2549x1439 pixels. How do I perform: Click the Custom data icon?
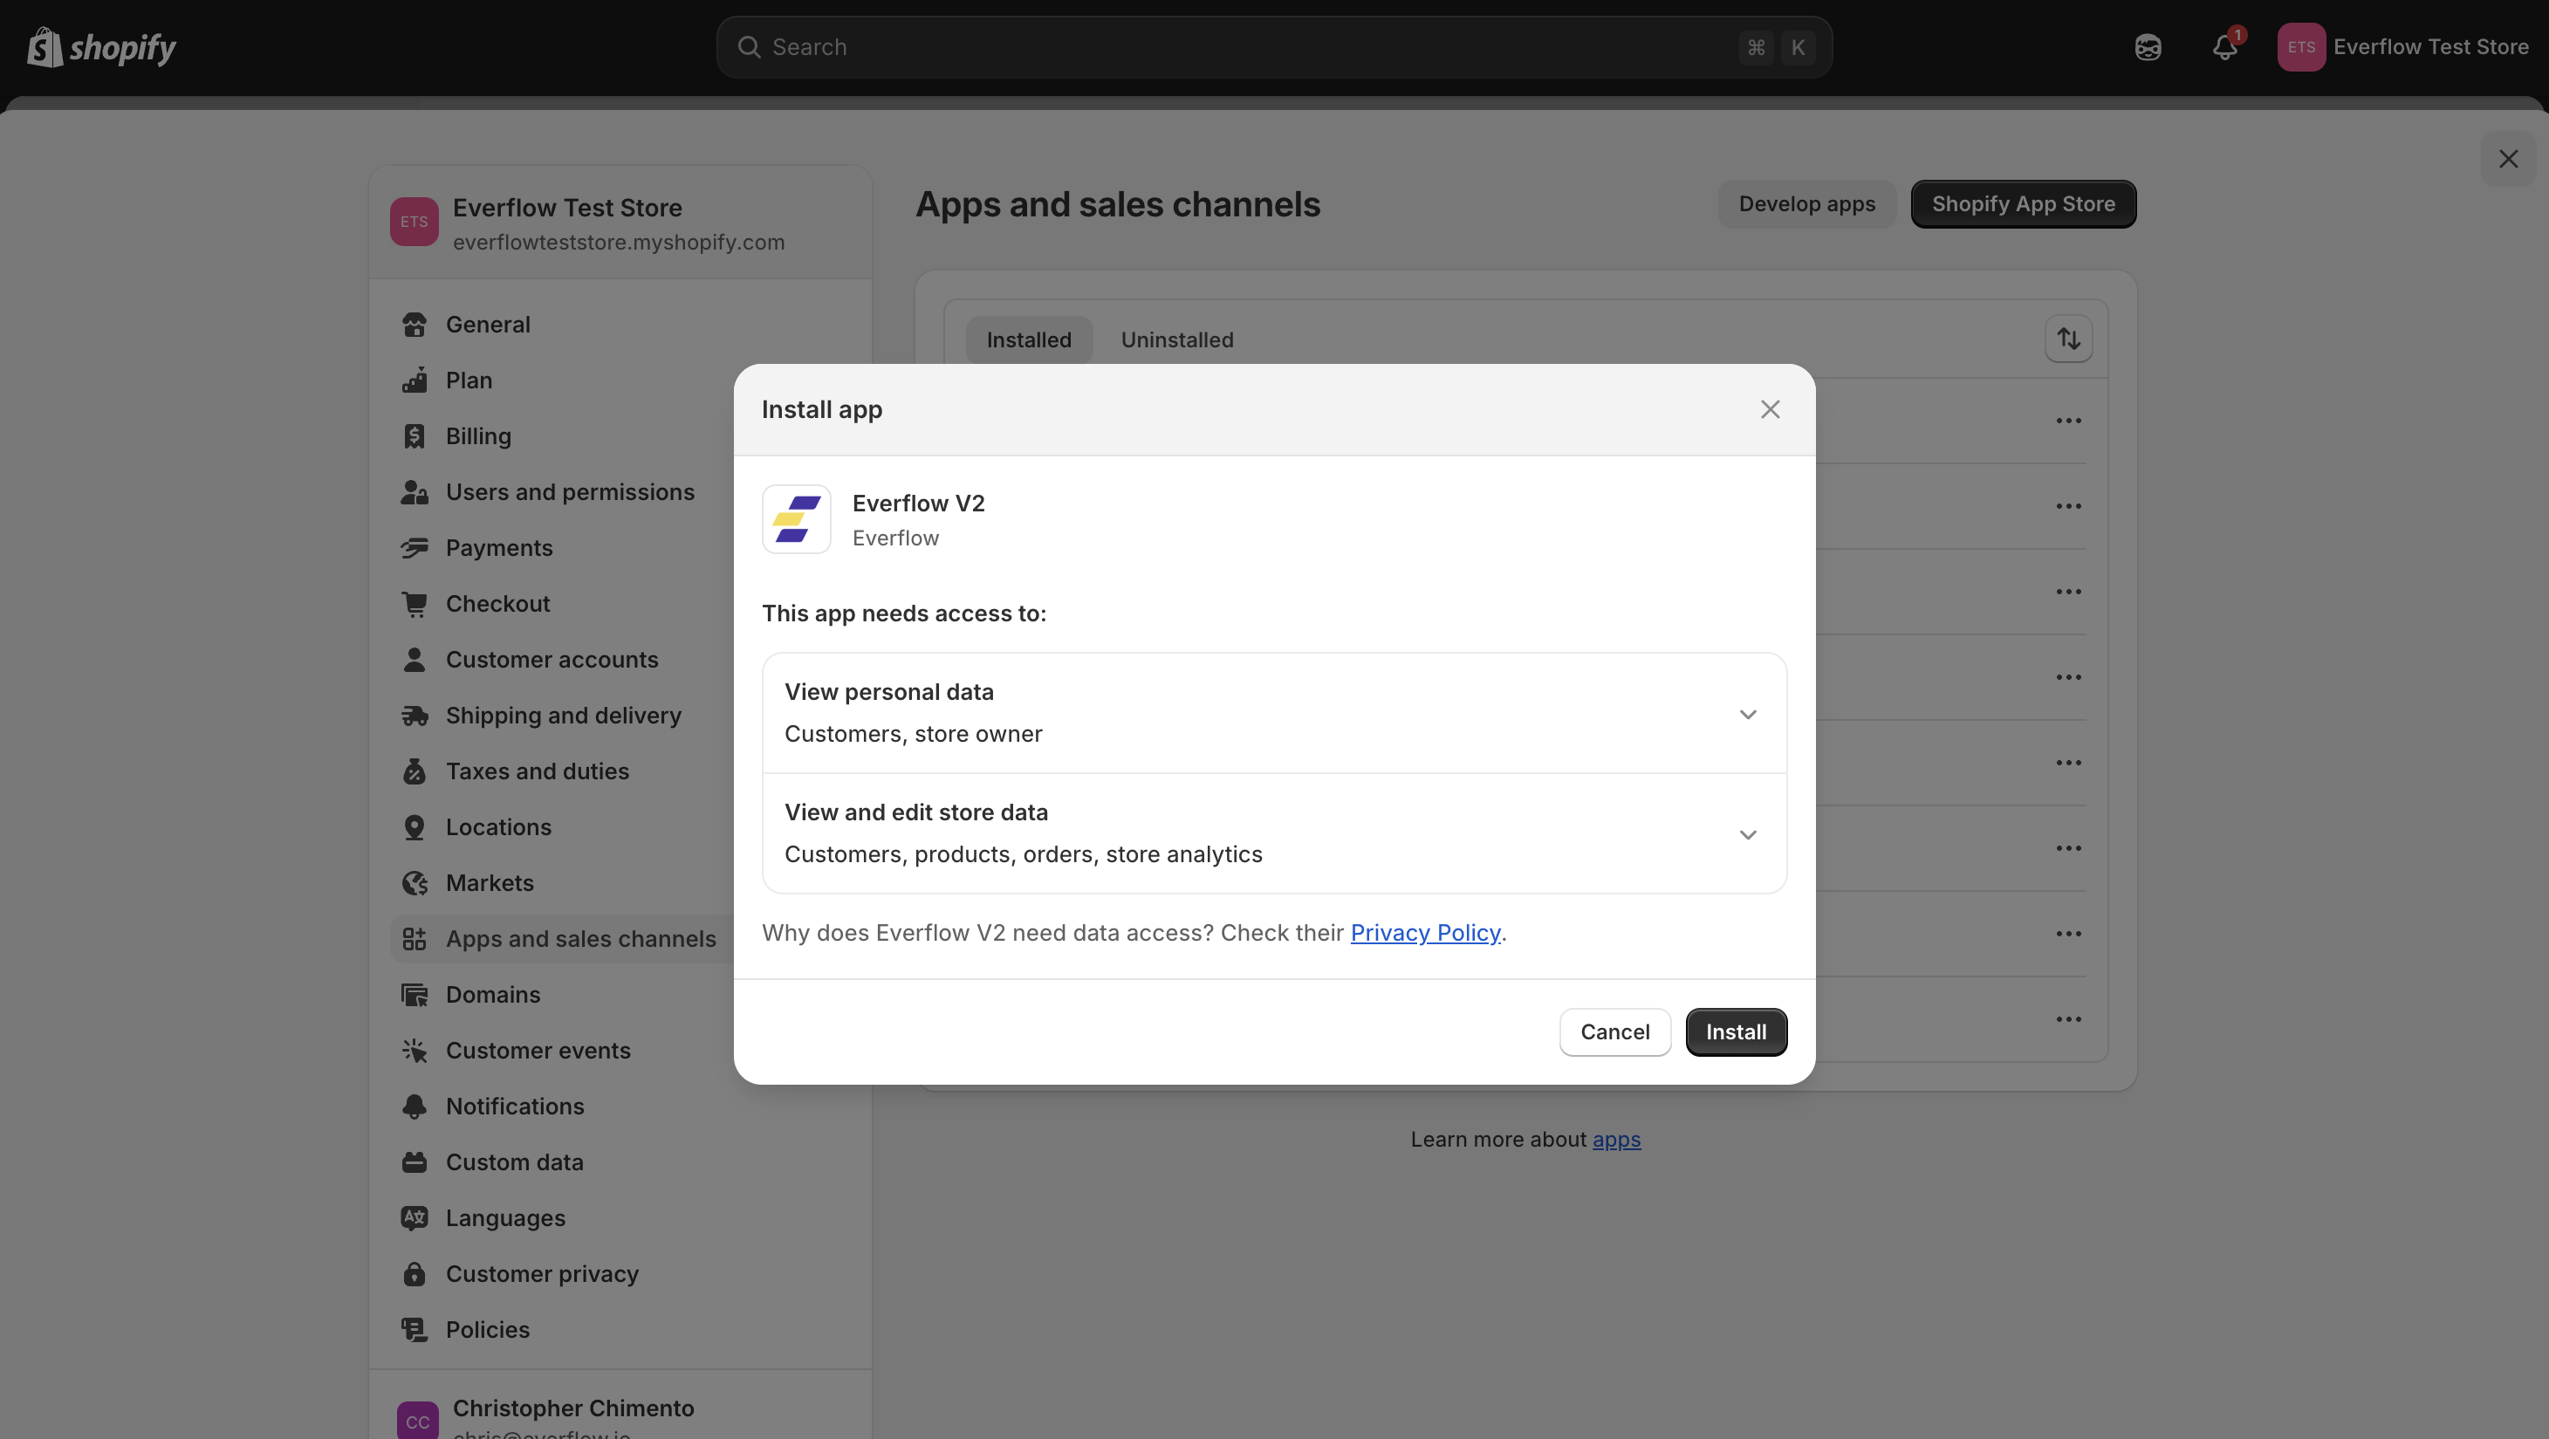pos(415,1161)
